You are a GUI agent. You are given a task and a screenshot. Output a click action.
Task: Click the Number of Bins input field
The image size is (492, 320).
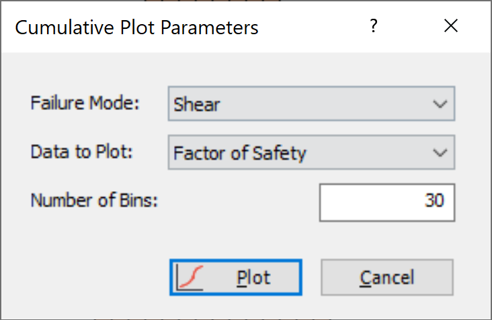click(x=387, y=203)
